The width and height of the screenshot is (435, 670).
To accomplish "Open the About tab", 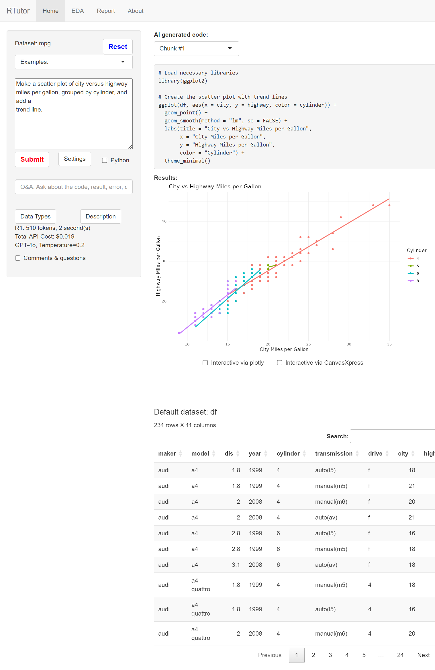I will [136, 11].
